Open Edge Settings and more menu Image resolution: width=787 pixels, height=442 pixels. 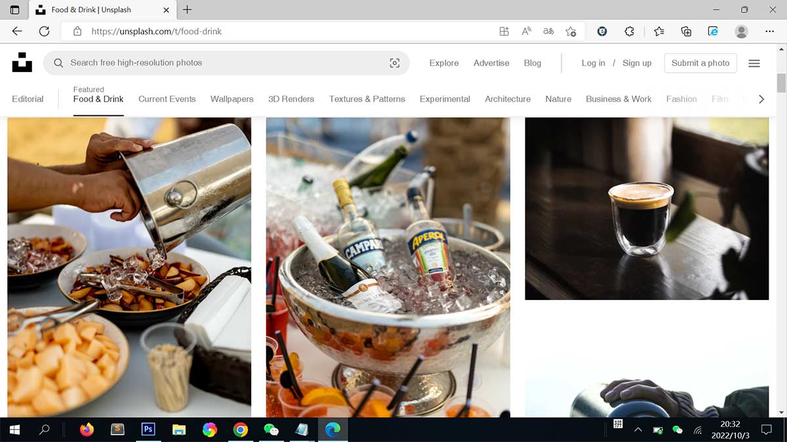pos(770,31)
